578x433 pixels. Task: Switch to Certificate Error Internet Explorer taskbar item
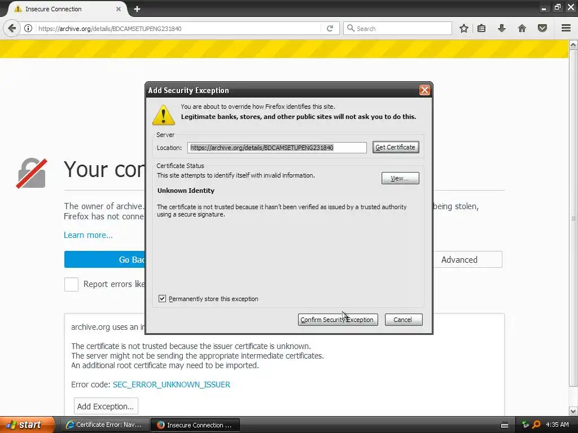tap(104, 425)
